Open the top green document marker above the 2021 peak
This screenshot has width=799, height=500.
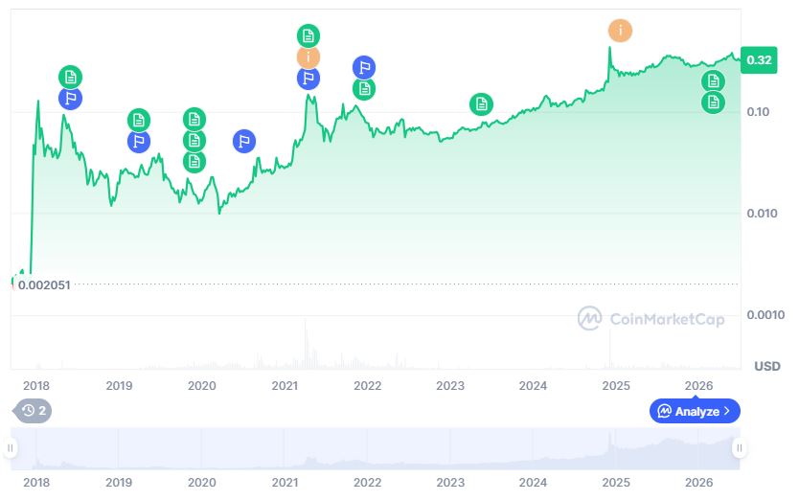pyautogui.click(x=308, y=36)
